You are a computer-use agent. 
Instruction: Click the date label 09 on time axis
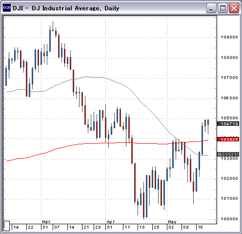coord(186,227)
